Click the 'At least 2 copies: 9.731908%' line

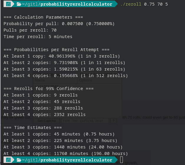(64, 63)
